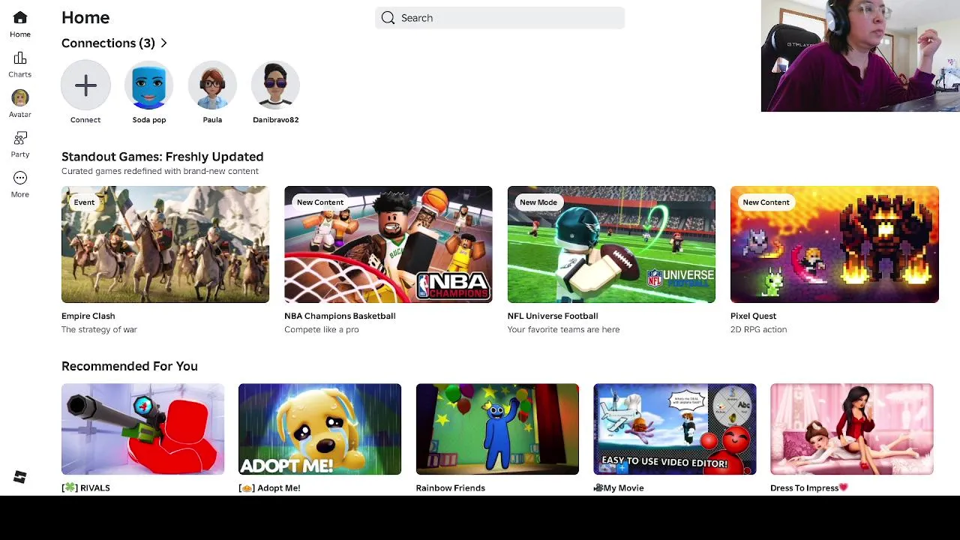Screen dimensions: 960x540
Task: Expand Connections list chevron
Action: pos(163,43)
